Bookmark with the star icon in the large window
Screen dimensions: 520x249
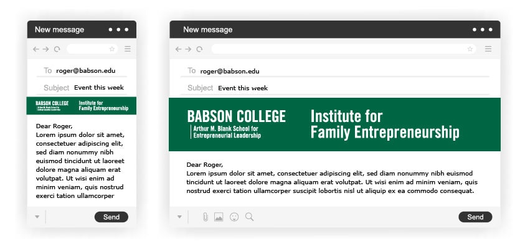470,49
